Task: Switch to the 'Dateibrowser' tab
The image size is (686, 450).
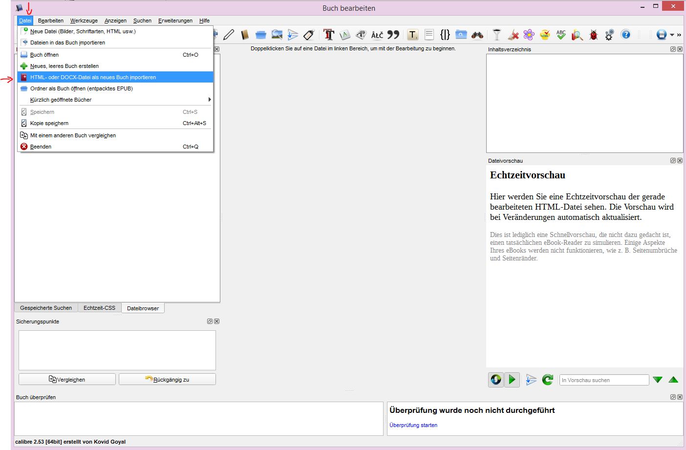Action: click(x=143, y=308)
